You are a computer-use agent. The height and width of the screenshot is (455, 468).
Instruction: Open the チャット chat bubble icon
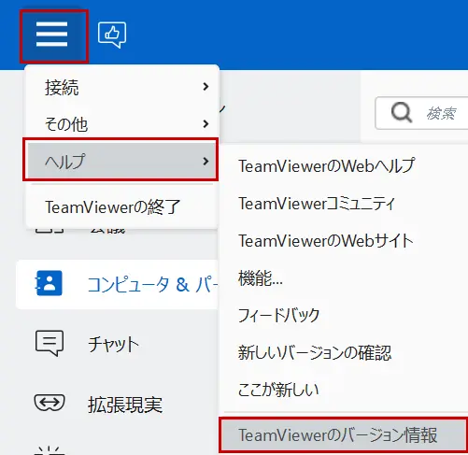[50, 343]
